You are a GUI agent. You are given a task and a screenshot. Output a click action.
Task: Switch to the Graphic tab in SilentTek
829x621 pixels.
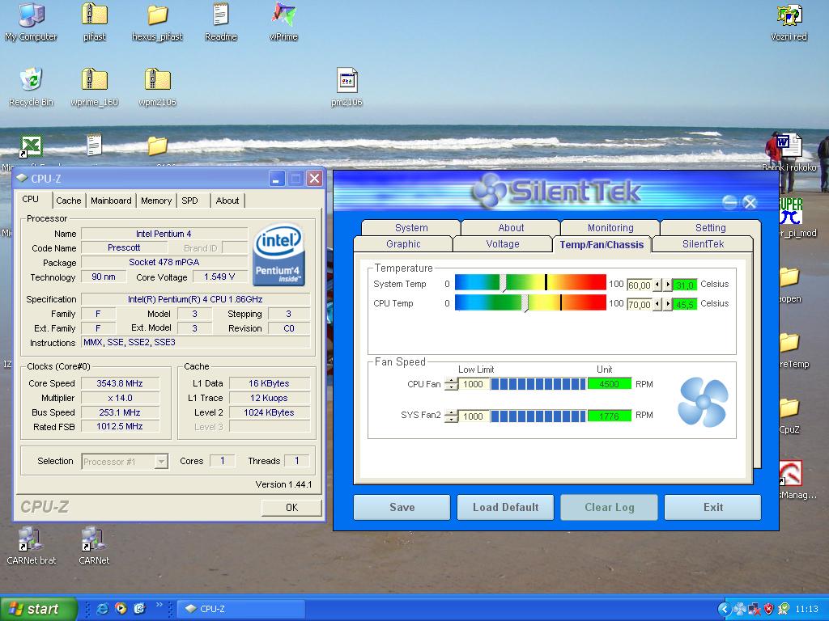(x=403, y=244)
